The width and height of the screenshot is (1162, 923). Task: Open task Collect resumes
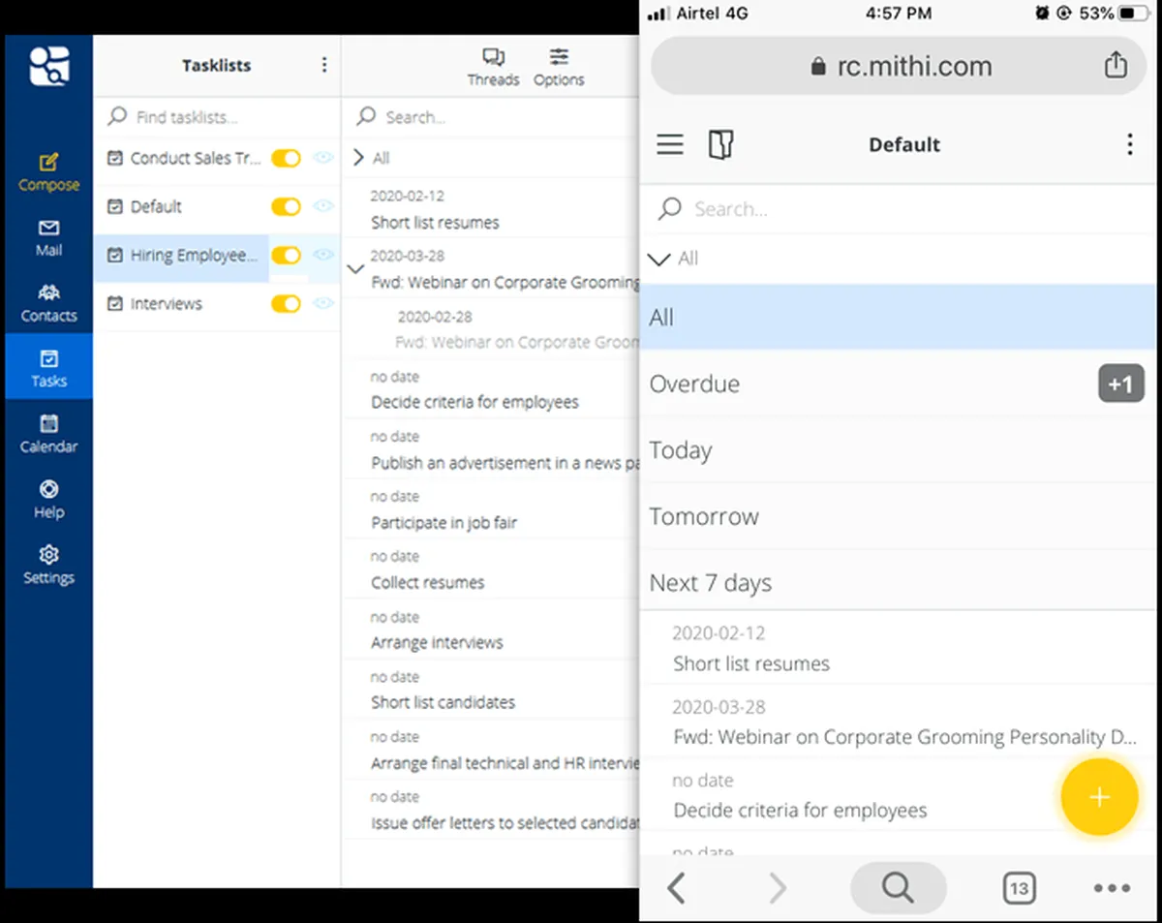(491, 570)
